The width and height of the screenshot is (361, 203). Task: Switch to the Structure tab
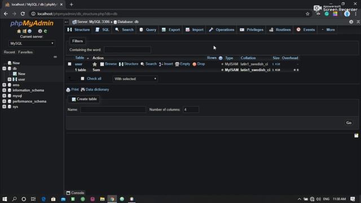click(79, 30)
